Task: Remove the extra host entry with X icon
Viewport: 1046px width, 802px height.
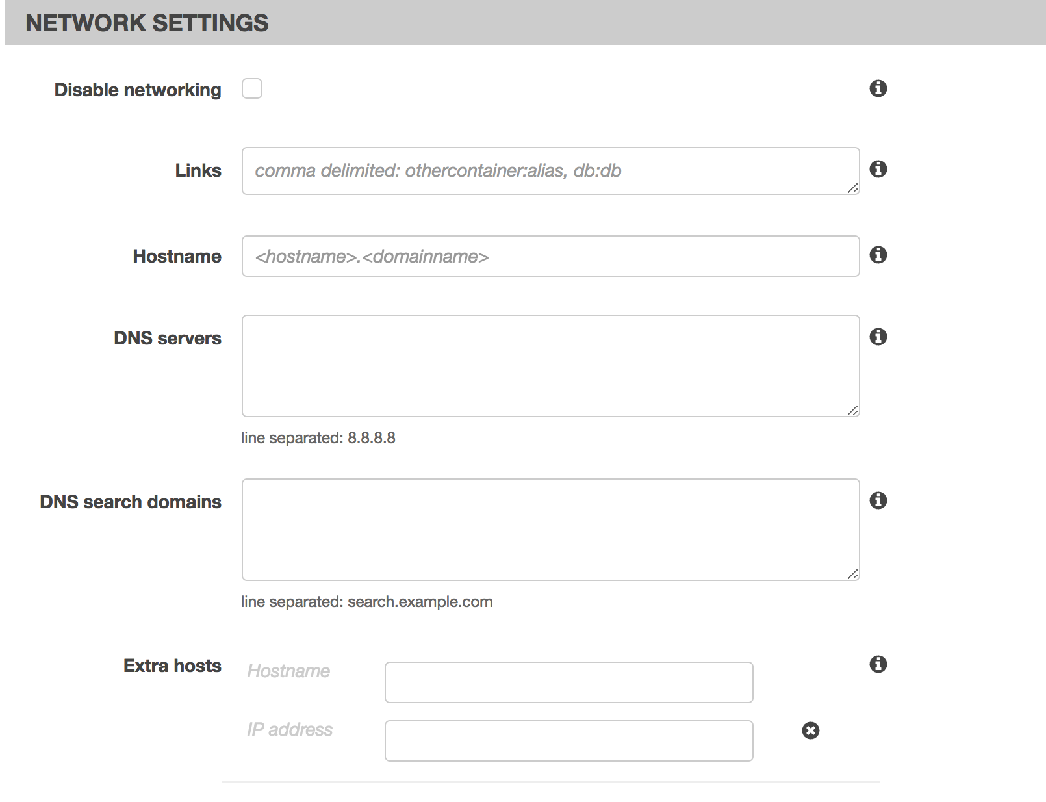Action: pyautogui.click(x=811, y=731)
